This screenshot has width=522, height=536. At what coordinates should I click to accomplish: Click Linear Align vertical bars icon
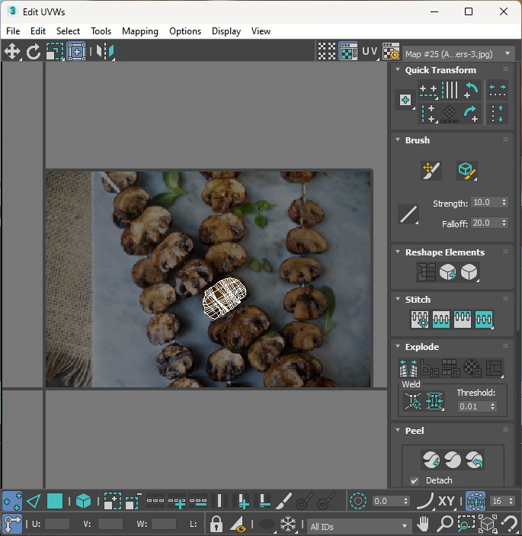tap(450, 90)
